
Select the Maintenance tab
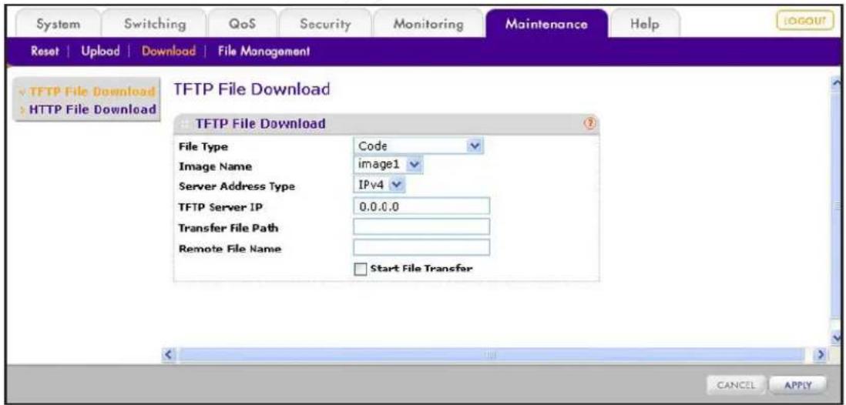click(x=546, y=25)
